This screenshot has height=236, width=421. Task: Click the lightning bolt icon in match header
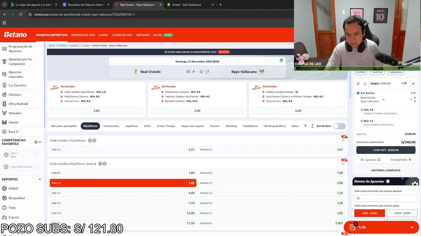pyautogui.click(x=194, y=71)
